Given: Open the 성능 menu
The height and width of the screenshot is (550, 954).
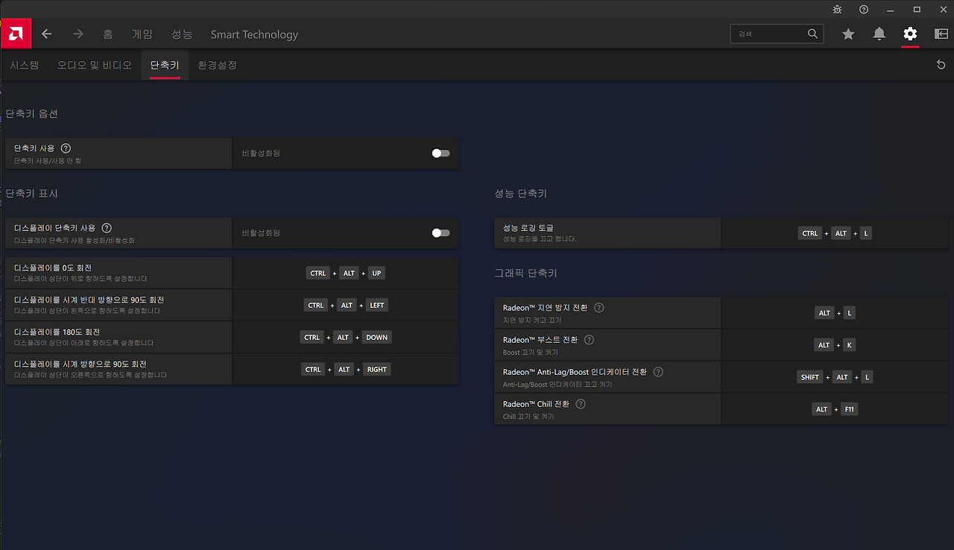Looking at the screenshot, I should point(182,34).
